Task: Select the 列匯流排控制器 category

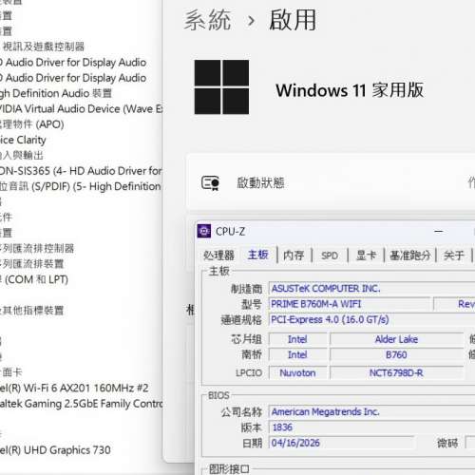Action: (37, 248)
